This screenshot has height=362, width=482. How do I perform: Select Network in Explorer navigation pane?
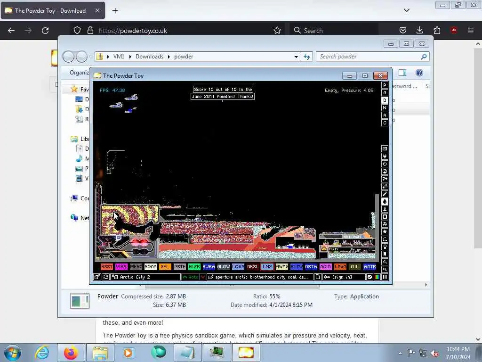[x=80, y=218]
